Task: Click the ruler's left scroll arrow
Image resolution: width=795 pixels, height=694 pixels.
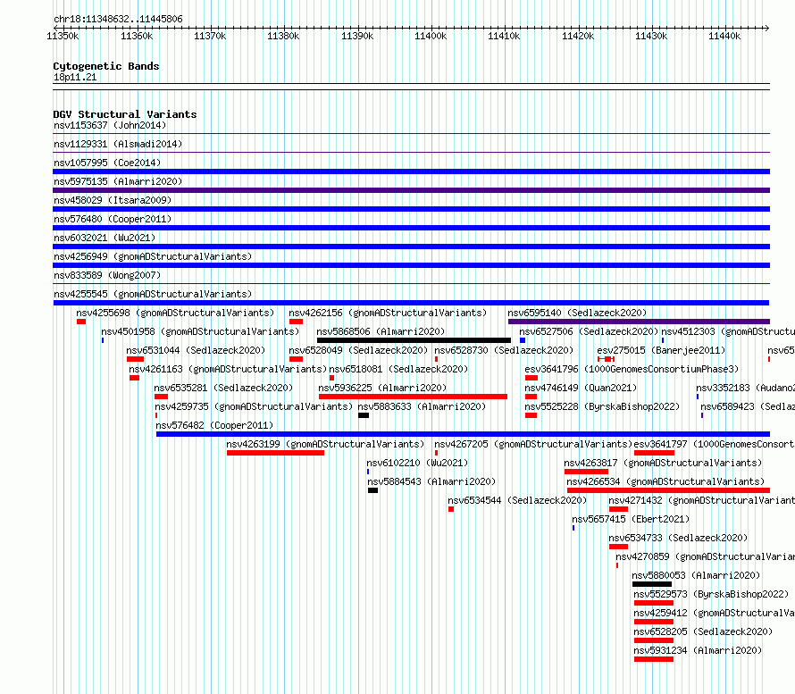Action: pos(55,28)
